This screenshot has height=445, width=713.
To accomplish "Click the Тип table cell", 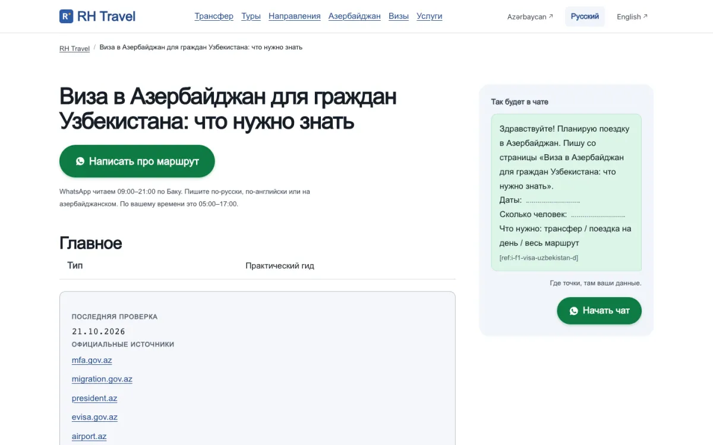I will coord(75,265).
